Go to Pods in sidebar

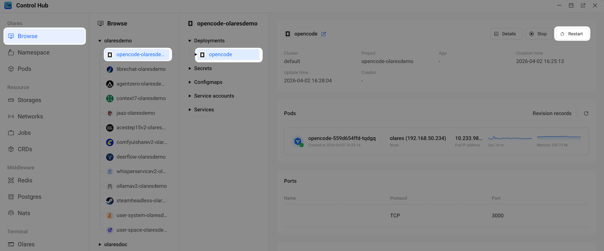click(x=24, y=69)
